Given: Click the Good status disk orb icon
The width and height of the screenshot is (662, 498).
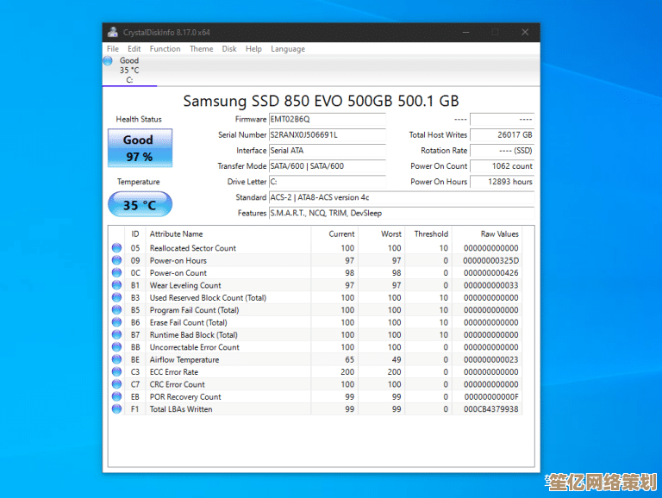Looking at the screenshot, I should click(x=108, y=61).
